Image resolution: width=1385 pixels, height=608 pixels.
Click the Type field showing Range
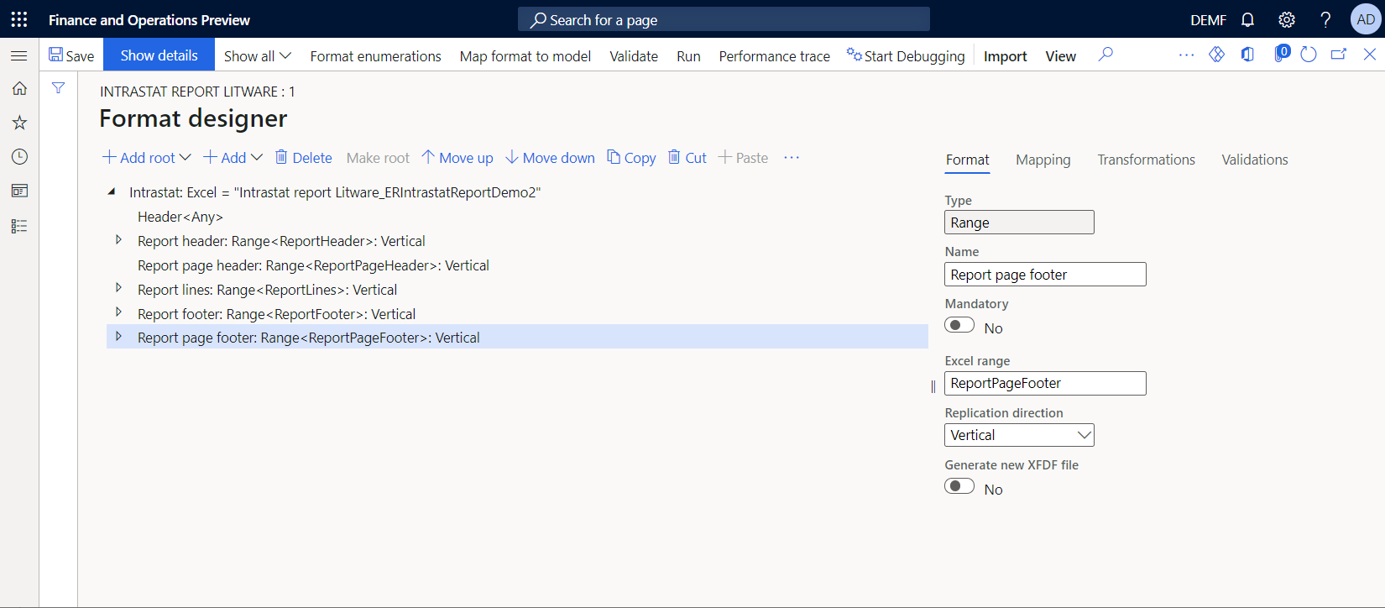[x=1019, y=223]
